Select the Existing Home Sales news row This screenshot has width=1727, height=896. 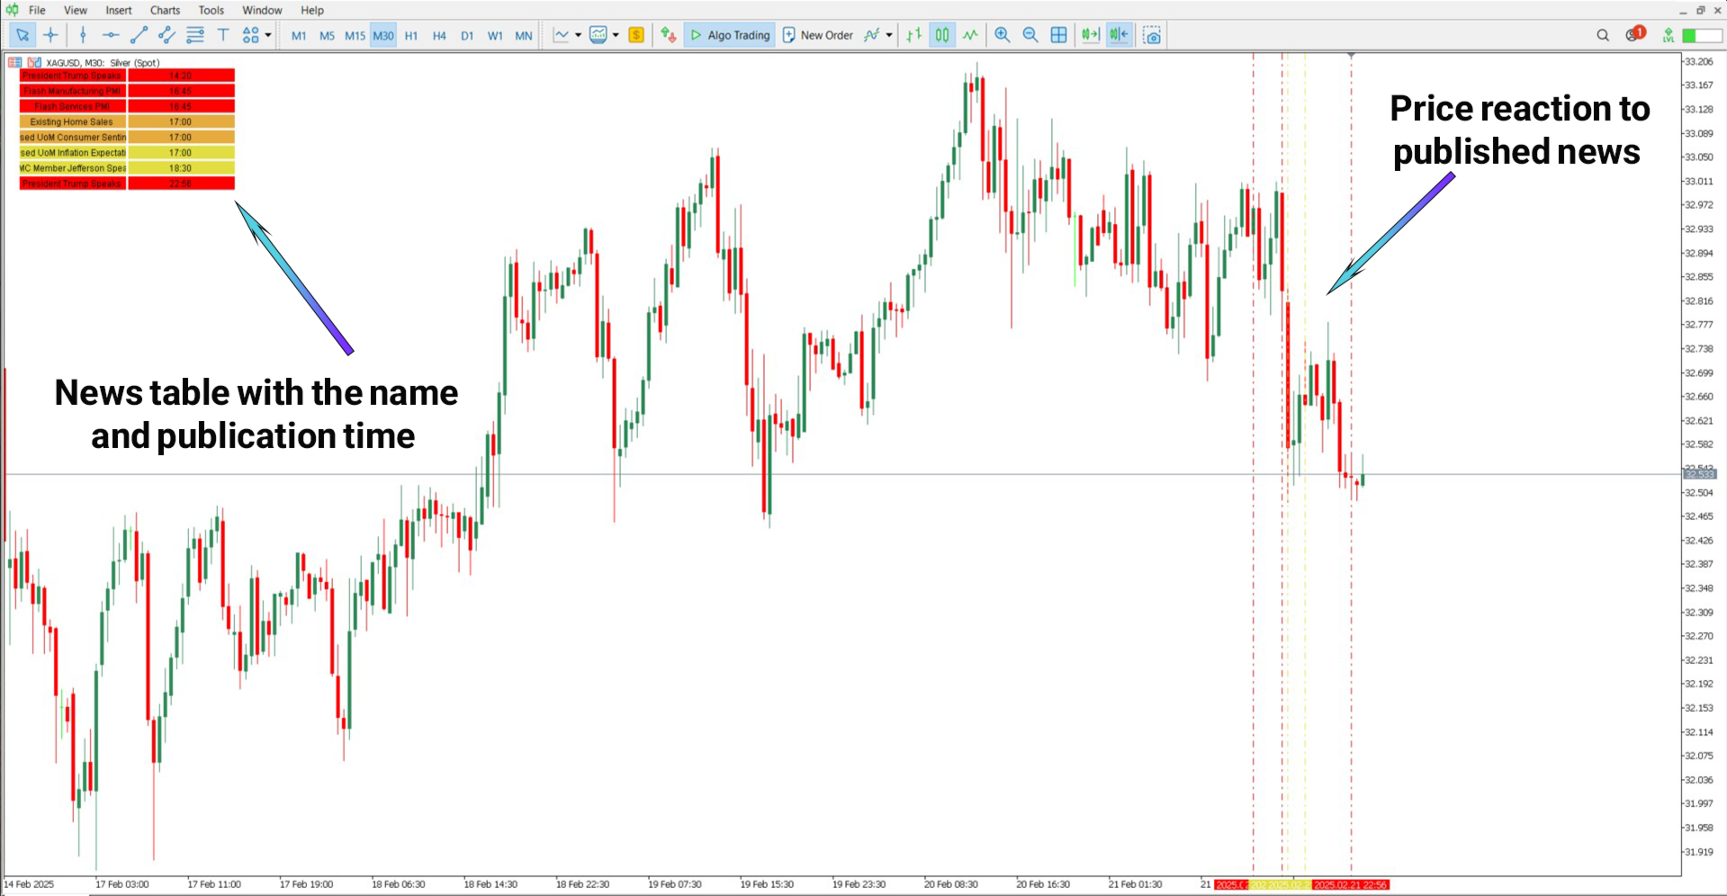click(x=72, y=121)
